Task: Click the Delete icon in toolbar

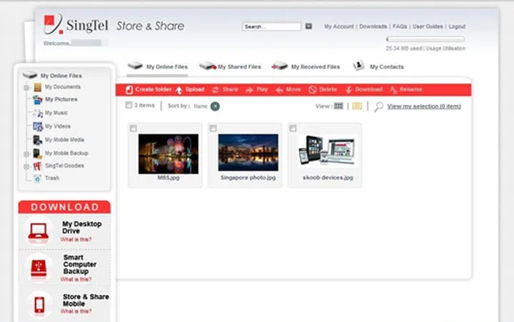Action: [313, 90]
